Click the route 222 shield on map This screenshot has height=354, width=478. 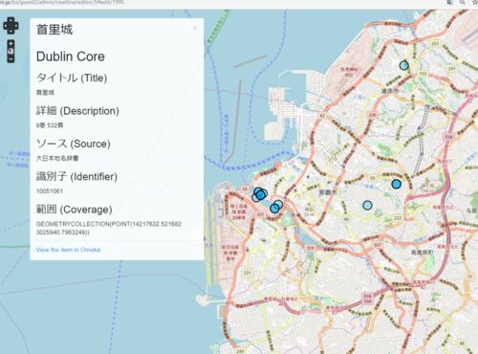(398, 218)
